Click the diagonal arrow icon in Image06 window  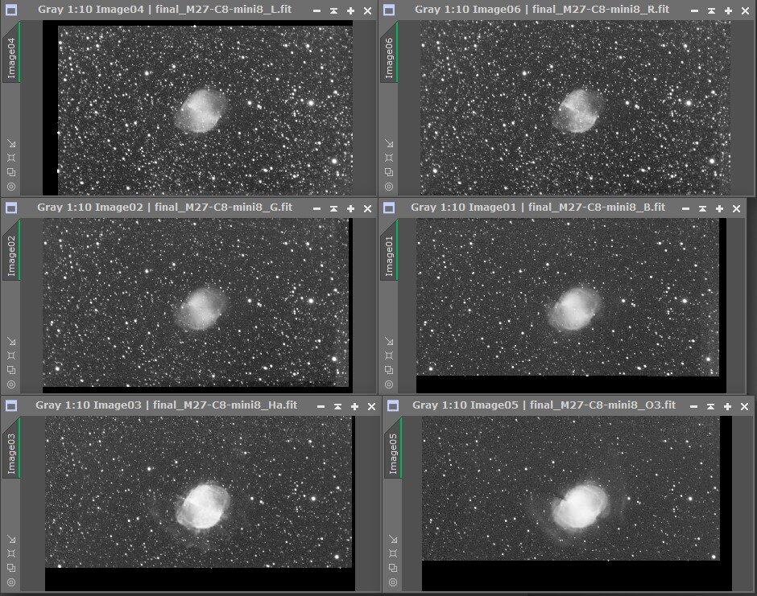click(389, 144)
